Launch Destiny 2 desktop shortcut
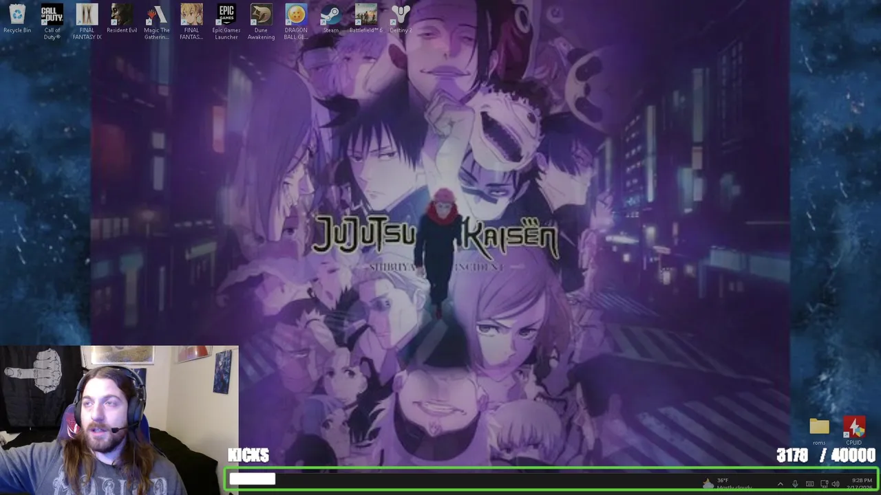 click(x=401, y=19)
